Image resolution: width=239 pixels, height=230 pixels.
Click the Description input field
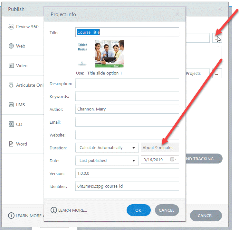(127, 83)
